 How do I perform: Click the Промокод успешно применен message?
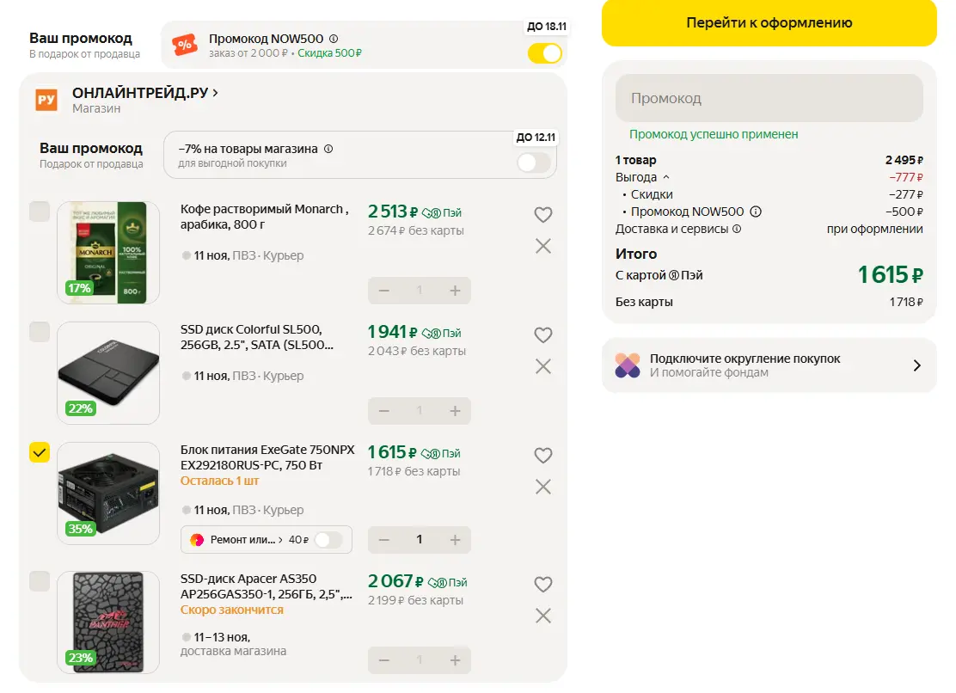(714, 134)
